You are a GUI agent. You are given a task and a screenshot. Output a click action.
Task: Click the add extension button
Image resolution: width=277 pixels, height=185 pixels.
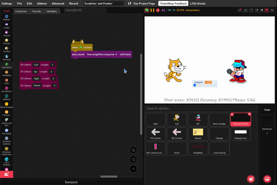[6, 174]
